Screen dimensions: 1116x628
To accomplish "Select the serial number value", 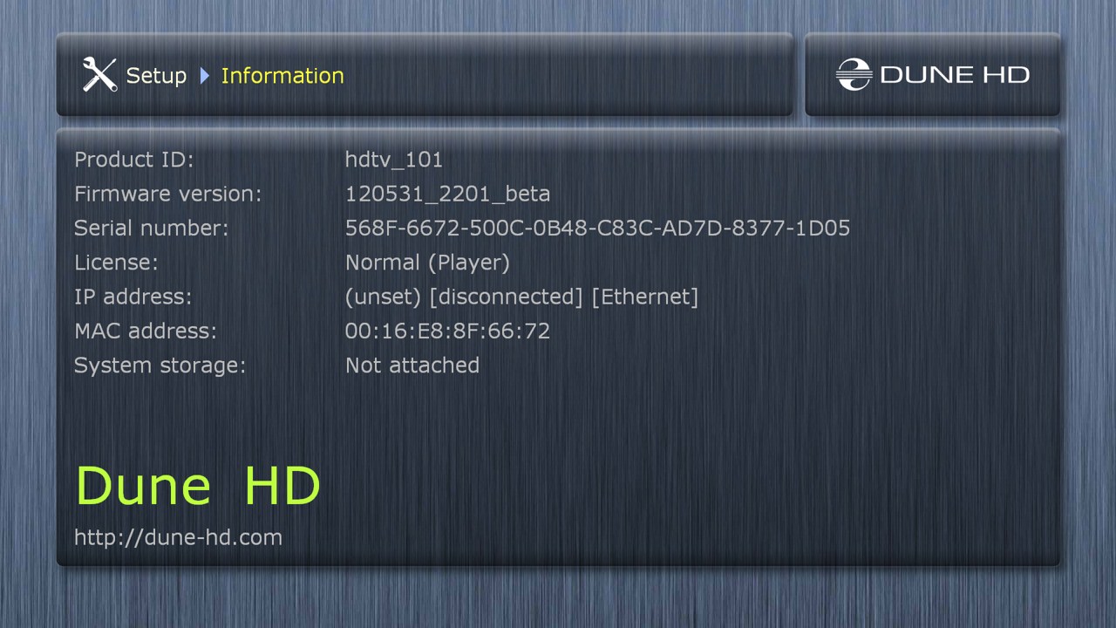I will [597, 228].
